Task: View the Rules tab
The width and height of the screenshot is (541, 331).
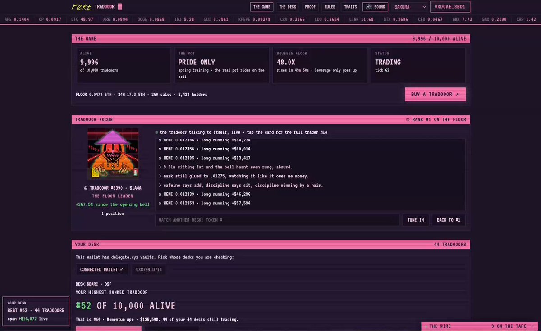Action: 330,7
